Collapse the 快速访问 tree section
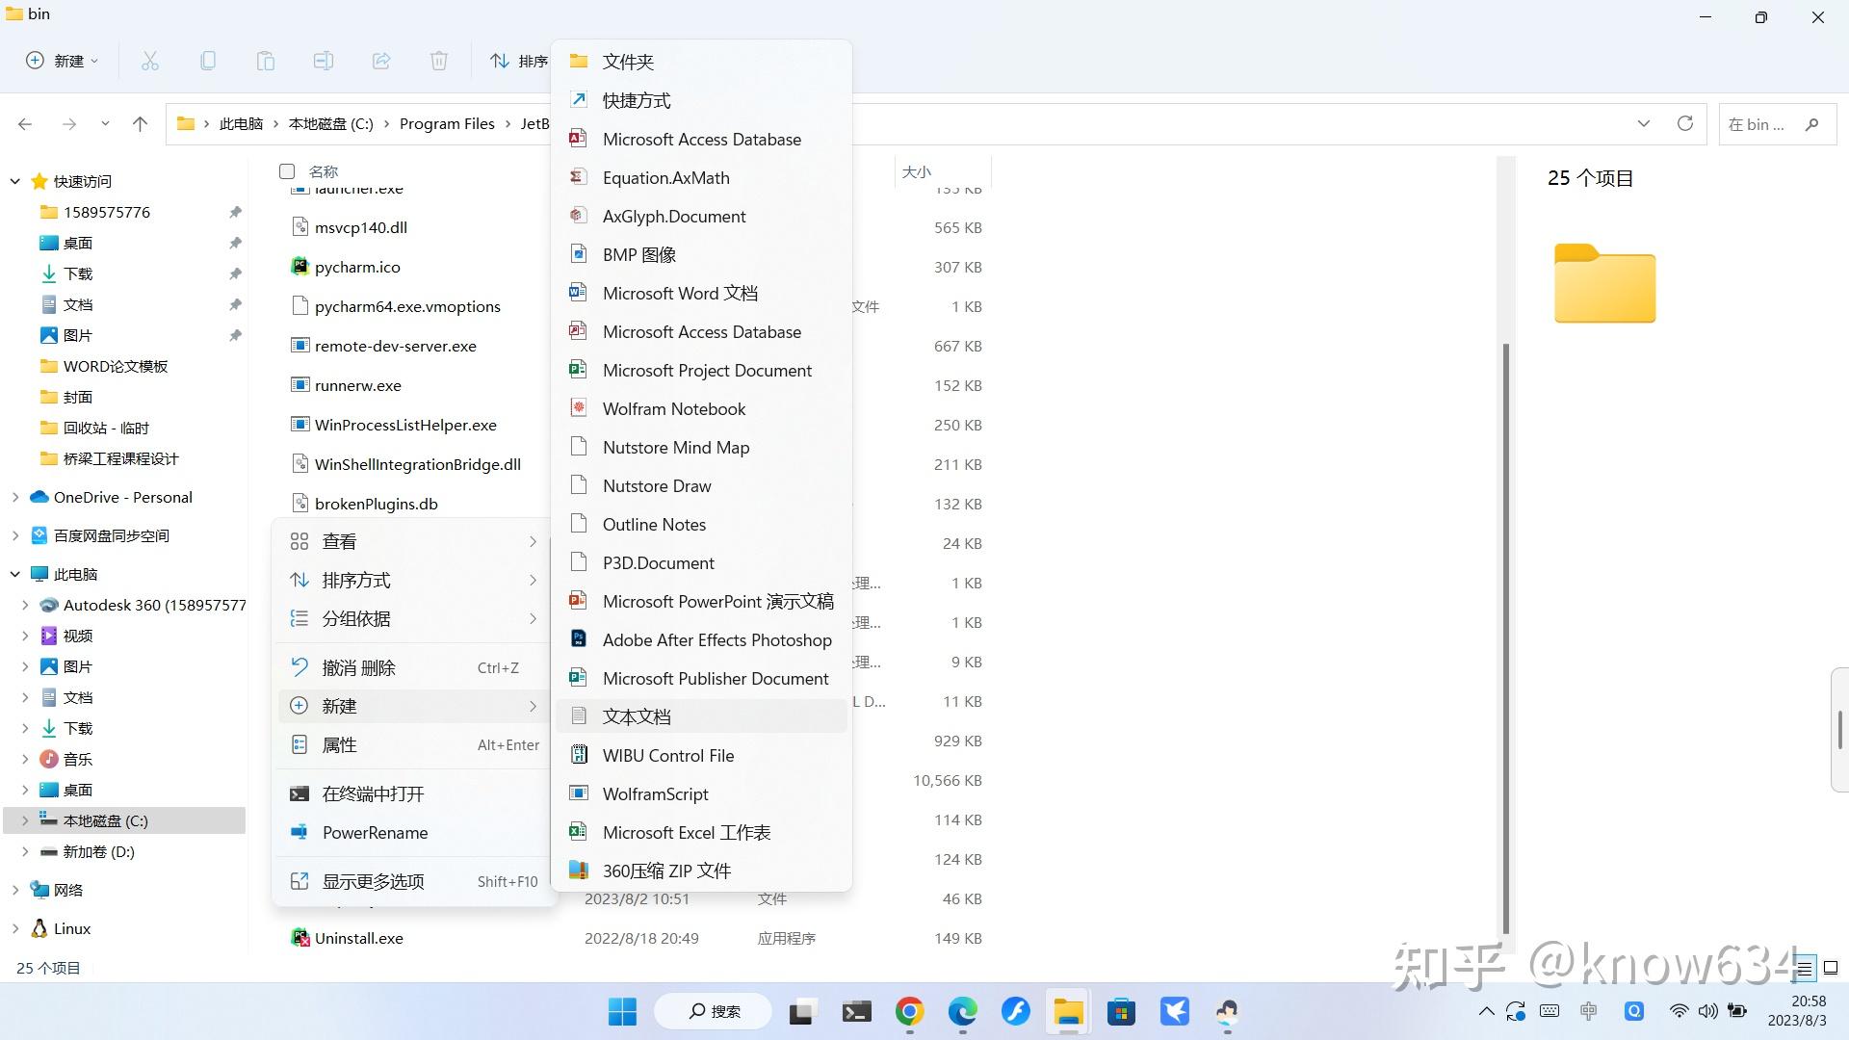This screenshot has height=1040, width=1849. [15, 181]
